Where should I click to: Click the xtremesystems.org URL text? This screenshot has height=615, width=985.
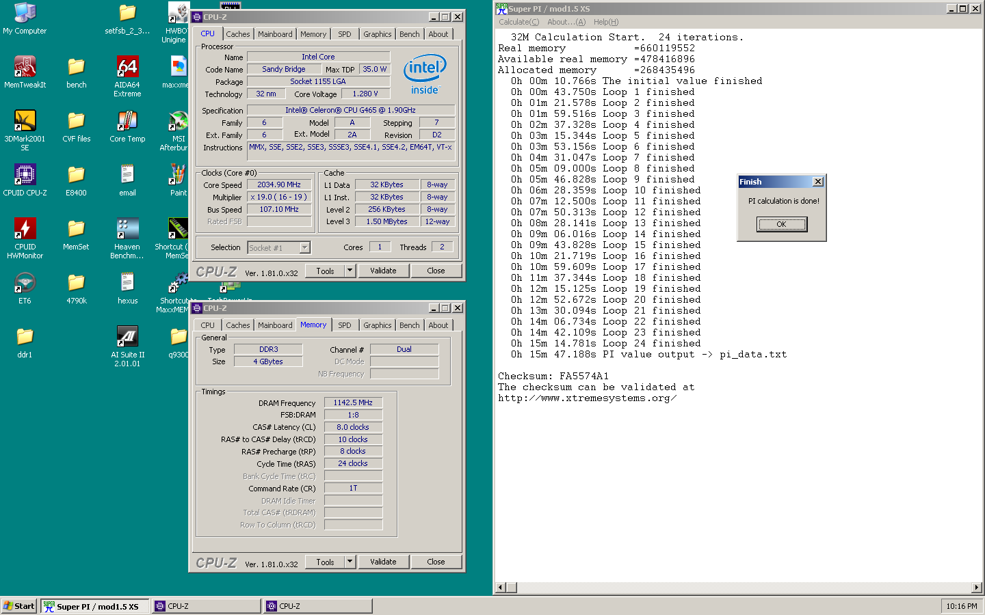tap(588, 398)
